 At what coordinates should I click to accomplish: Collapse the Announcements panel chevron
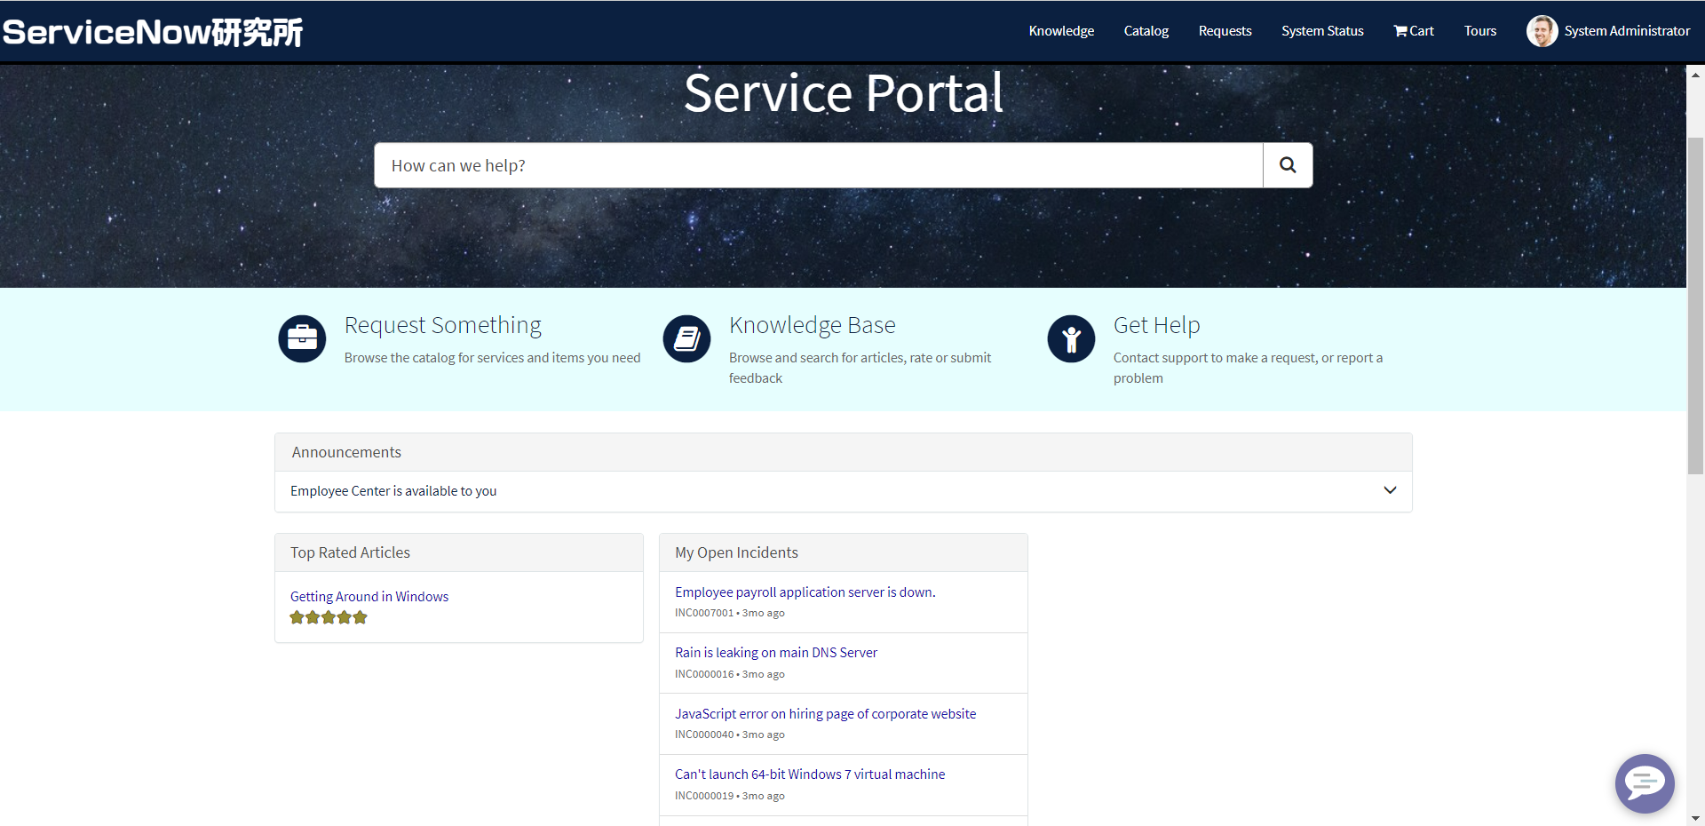(x=1390, y=489)
